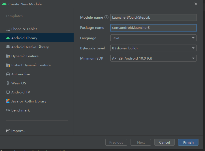The width and height of the screenshot is (205, 151).
Task: Click the Finish button
Action: 188,142
